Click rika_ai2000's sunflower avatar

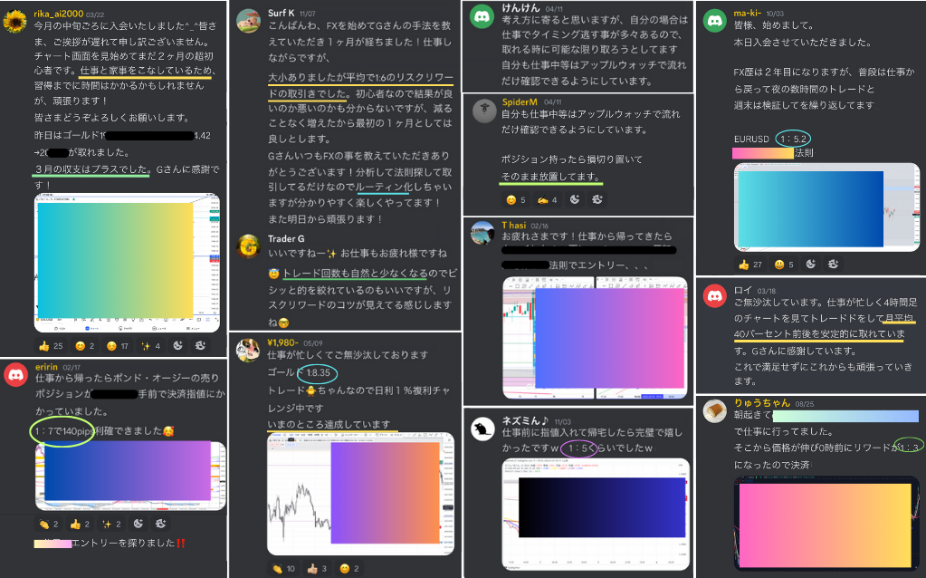(15, 22)
